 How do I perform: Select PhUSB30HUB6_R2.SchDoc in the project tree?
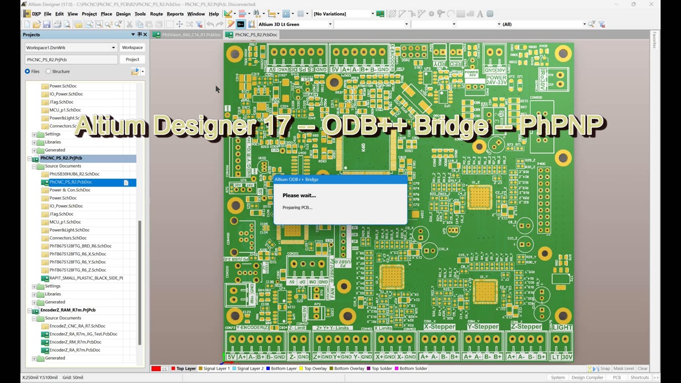point(74,174)
